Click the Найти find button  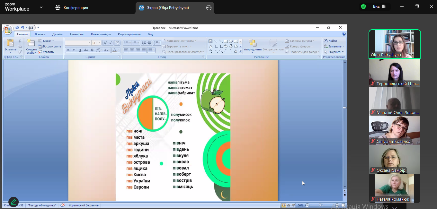(330, 41)
